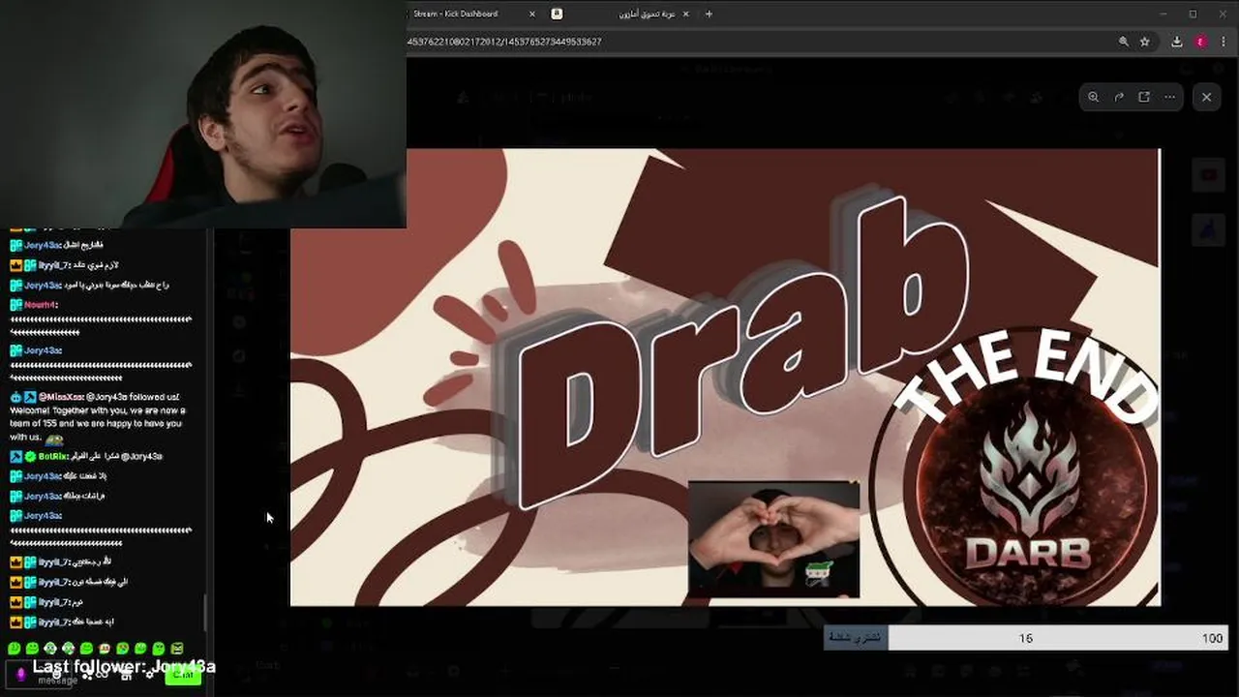Click the webcam feed in the corner
Screen dimensions: 1239x697
[203, 114]
